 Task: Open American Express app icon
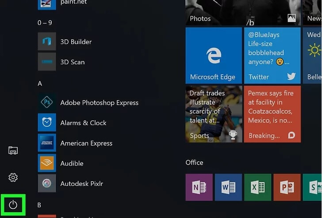(47, 143)
